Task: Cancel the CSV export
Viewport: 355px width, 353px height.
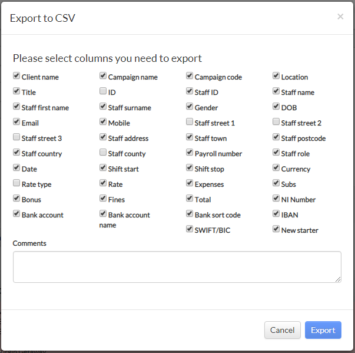Action: [283, 330]
